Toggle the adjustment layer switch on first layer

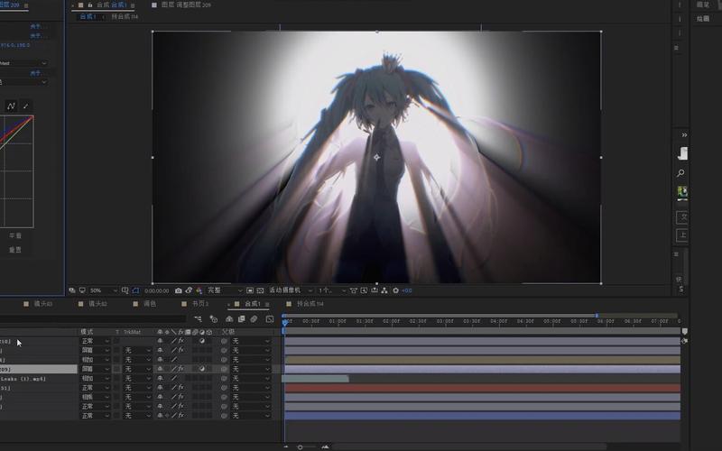click(202, 342)
